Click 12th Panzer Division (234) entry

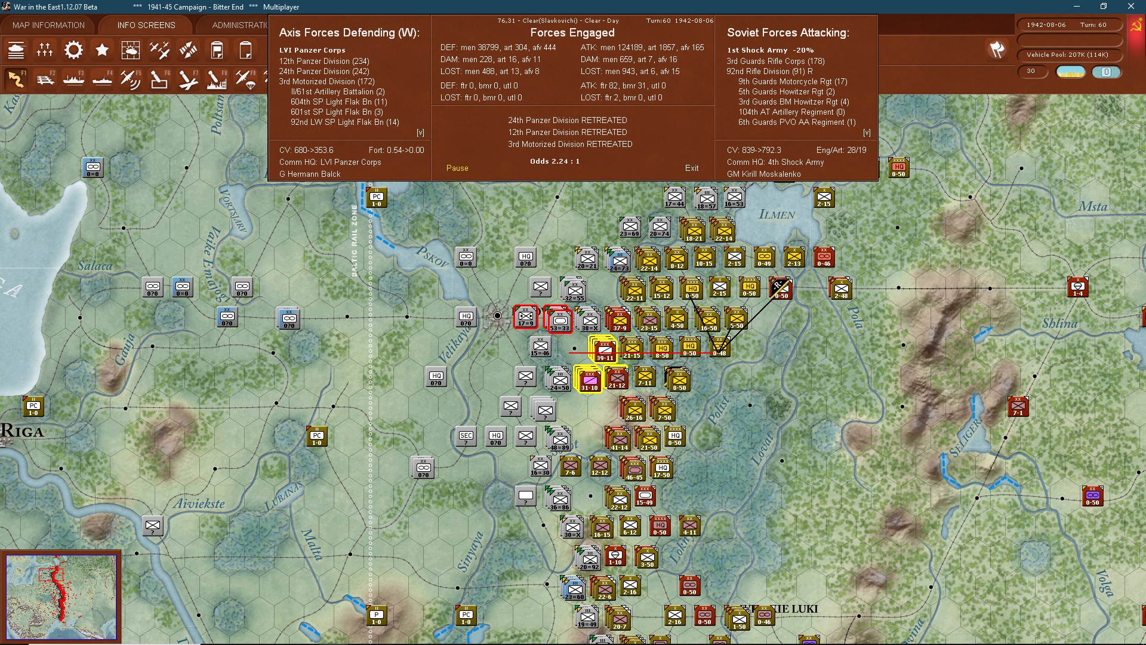324,61
